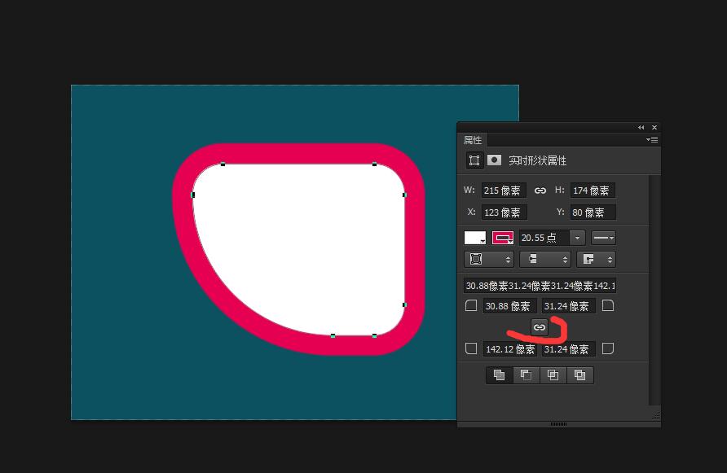Click the pink stroke color swatch
The height and width of the screenshot is (473, 727).
pos(504,237)
